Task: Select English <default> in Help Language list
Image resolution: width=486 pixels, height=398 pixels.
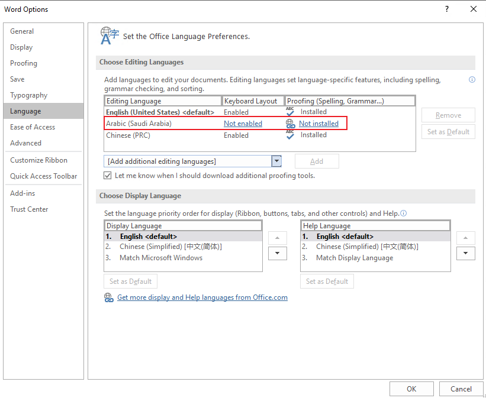Action: pos(375,237)
